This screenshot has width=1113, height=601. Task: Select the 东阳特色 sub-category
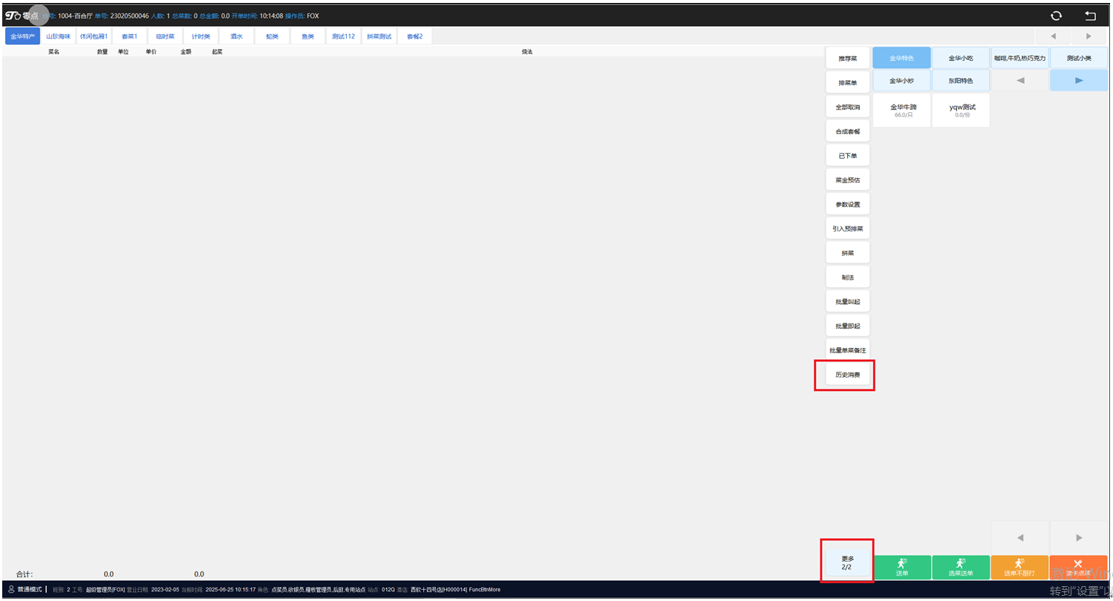(x=961, y=80)
